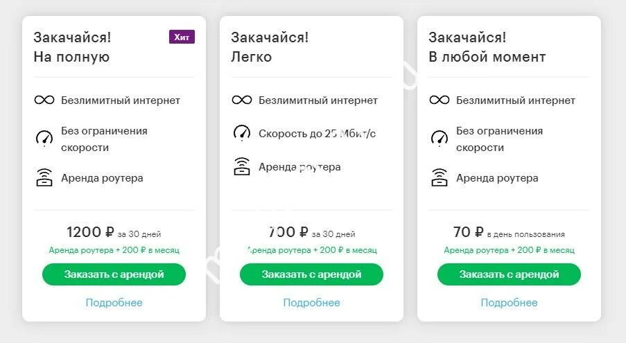Click speedometer icon in В любой момент card
The image size is (626, 343).
tap(440, 138)
